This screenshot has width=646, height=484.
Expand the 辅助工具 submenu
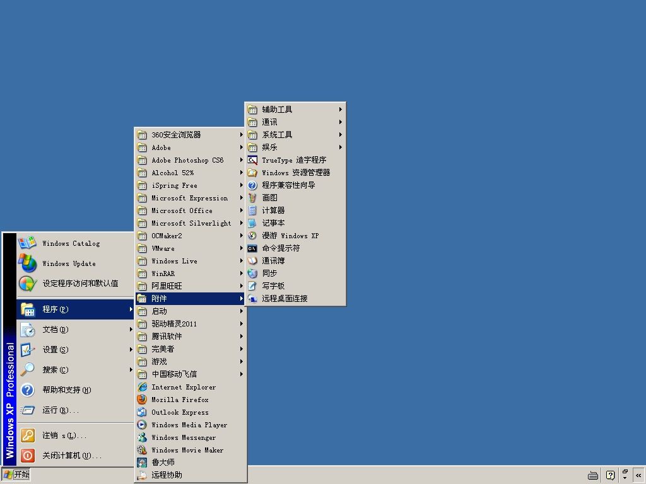pos(295,110)
